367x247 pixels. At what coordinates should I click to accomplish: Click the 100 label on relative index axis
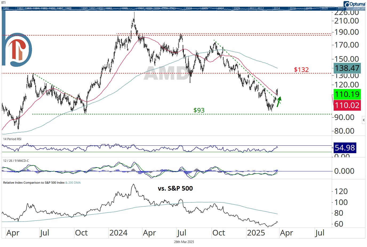[341, 202]
